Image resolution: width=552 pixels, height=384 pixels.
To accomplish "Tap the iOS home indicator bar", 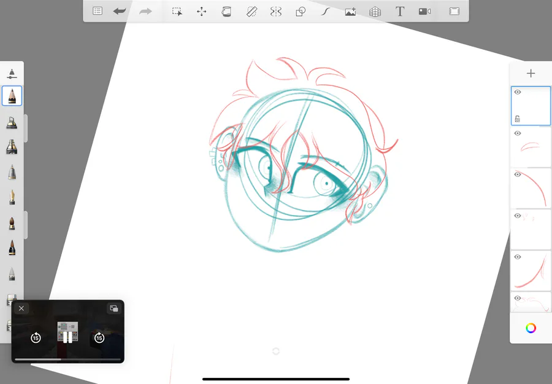I will [276, 379].
